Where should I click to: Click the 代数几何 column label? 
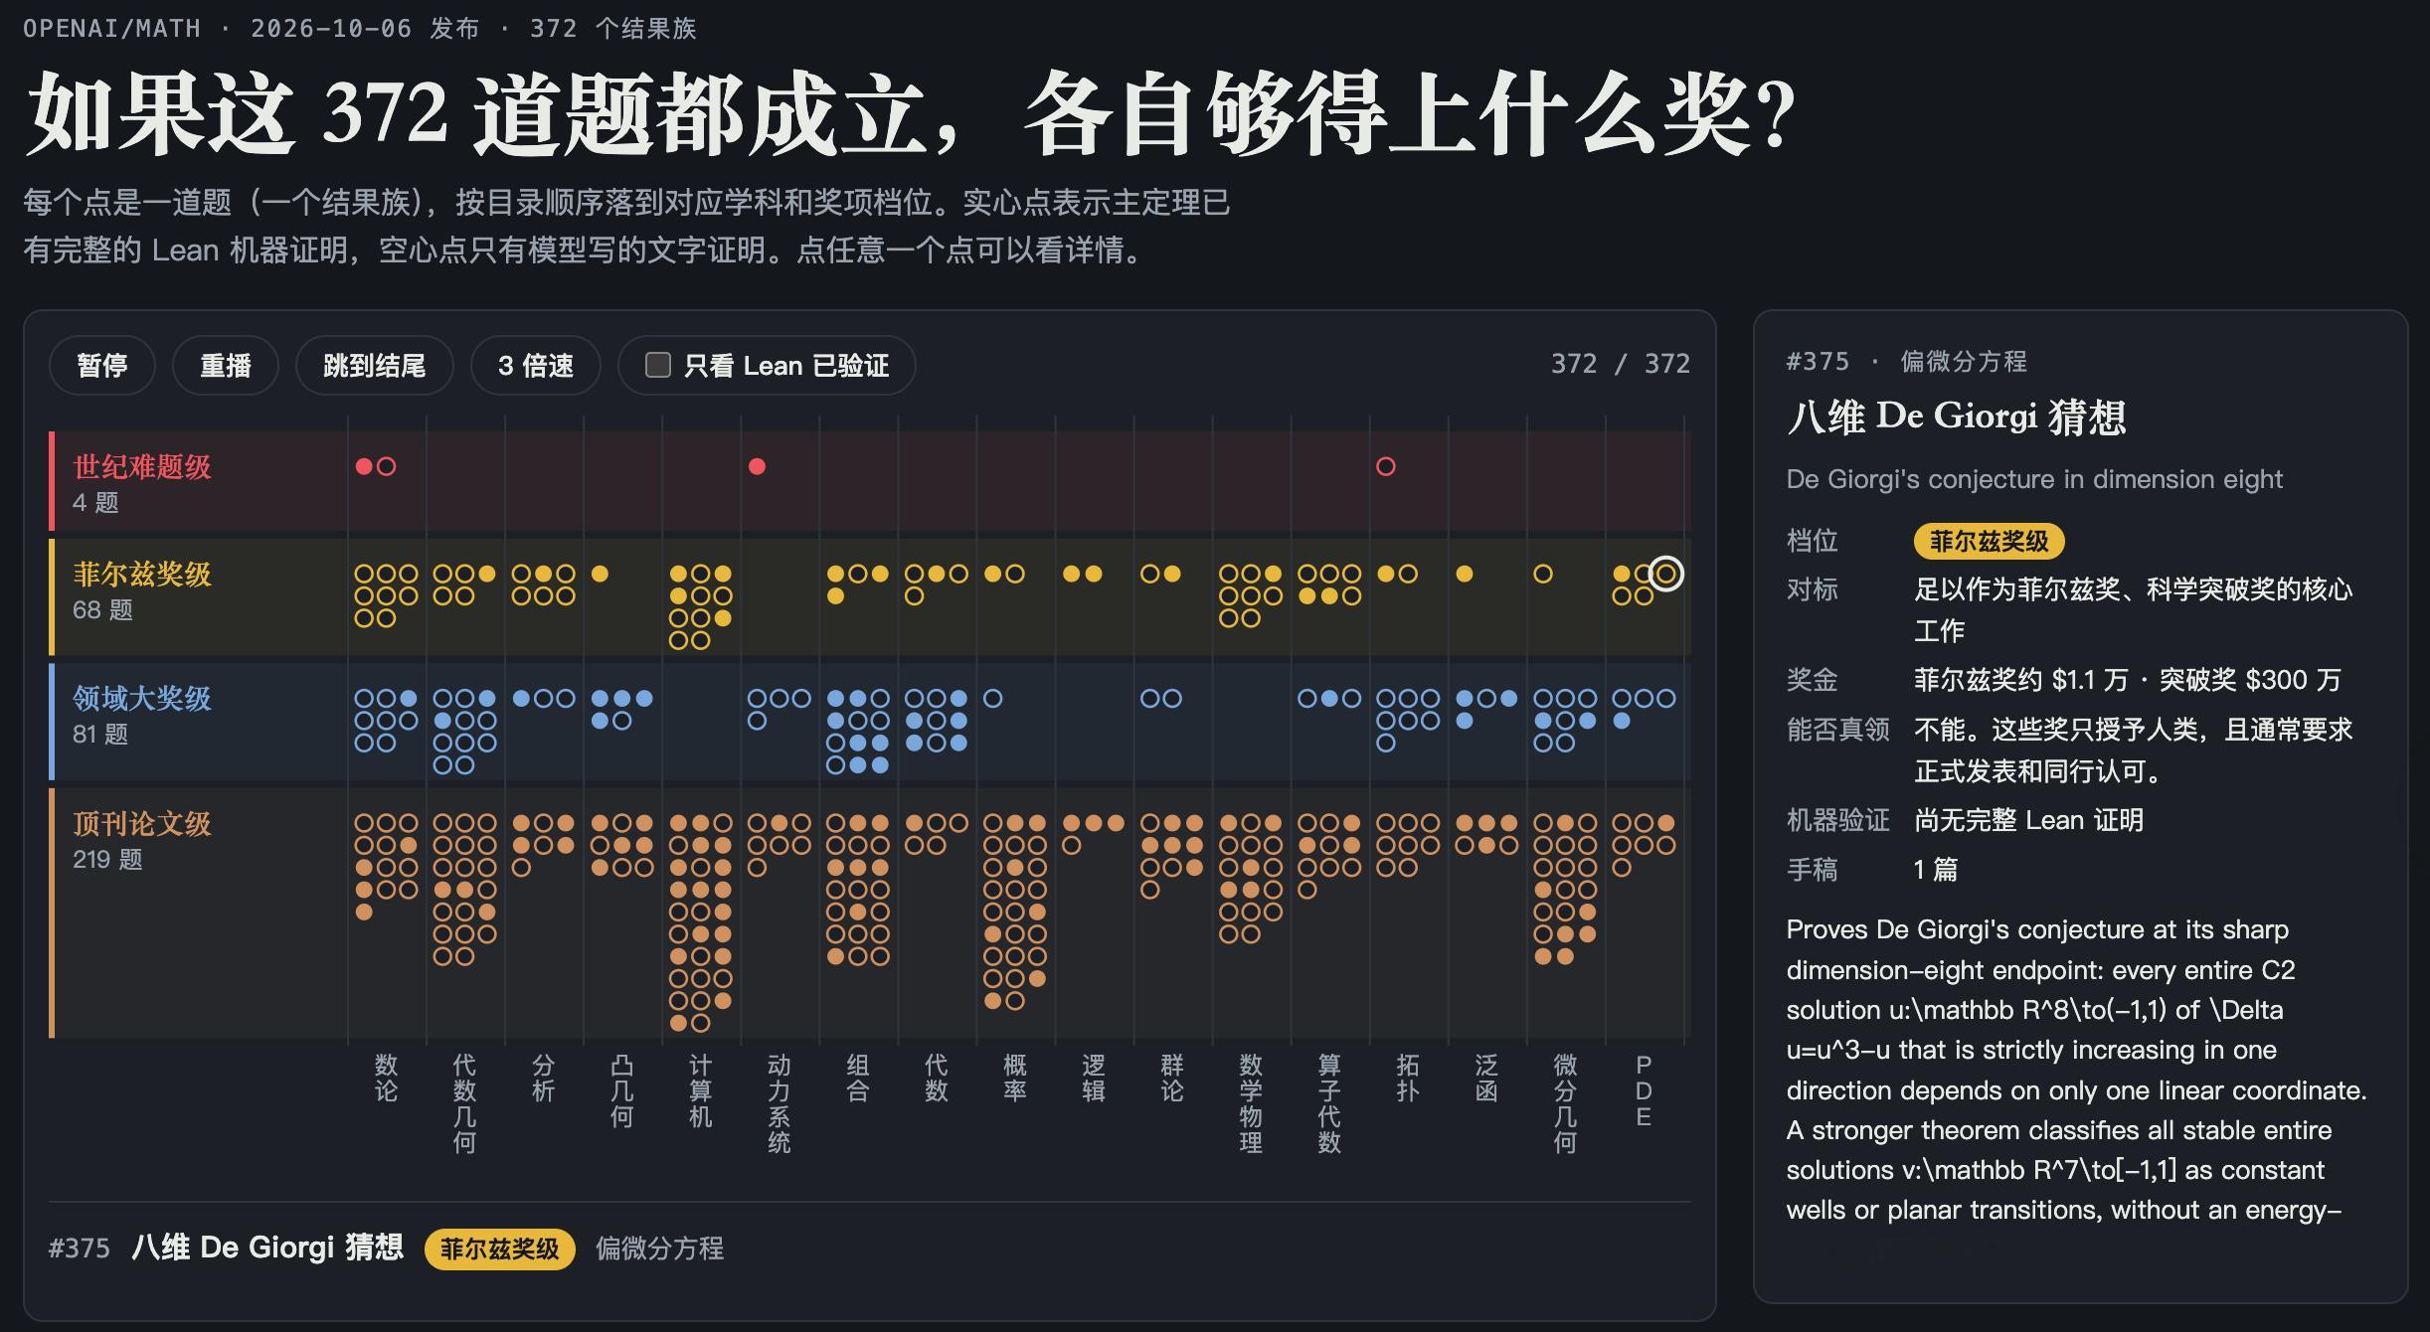click(464, 1103)
